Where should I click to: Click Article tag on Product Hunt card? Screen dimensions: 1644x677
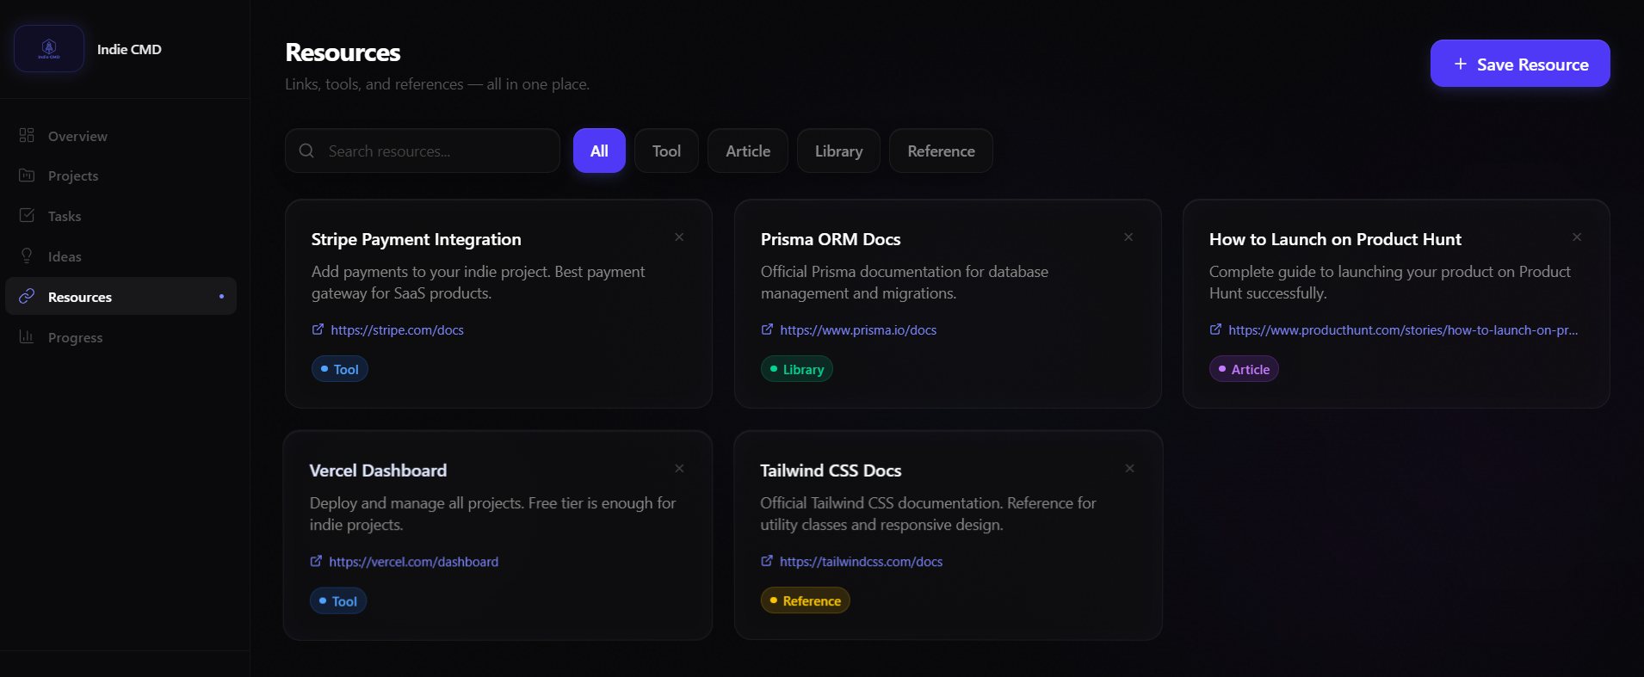click(x=1244, y=369)
